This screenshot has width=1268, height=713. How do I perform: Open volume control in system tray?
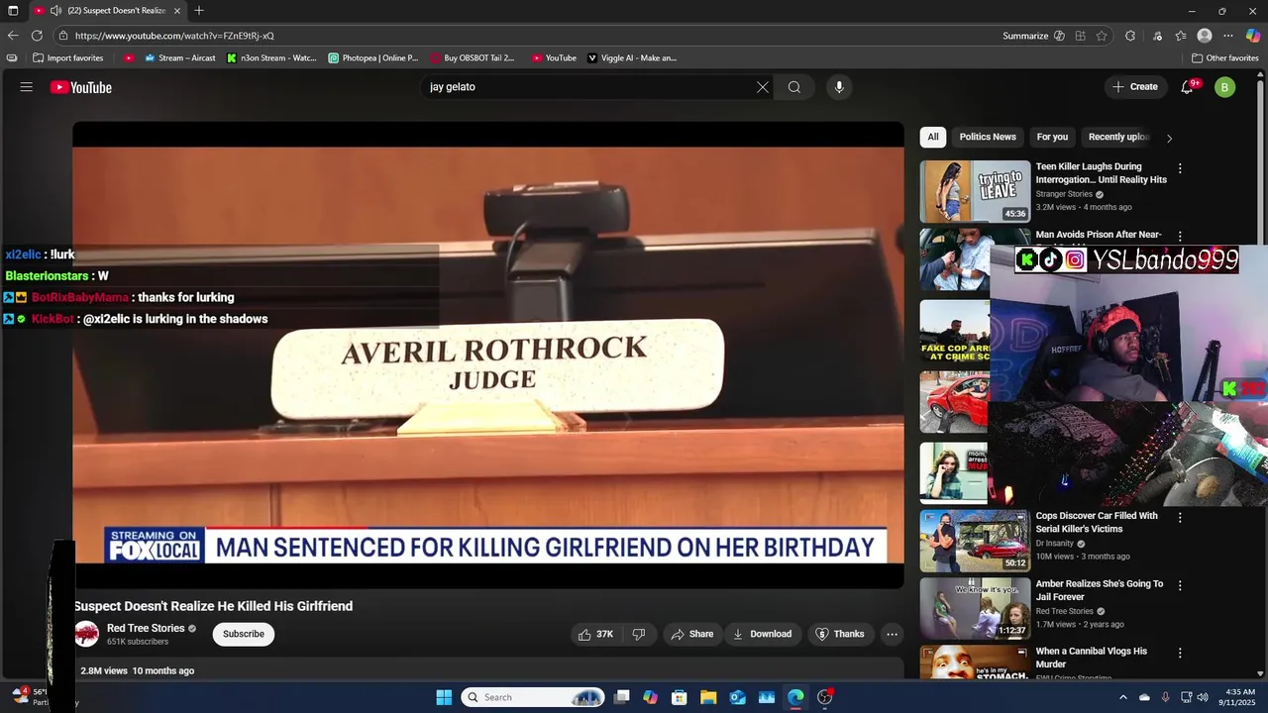[1203, 697]
